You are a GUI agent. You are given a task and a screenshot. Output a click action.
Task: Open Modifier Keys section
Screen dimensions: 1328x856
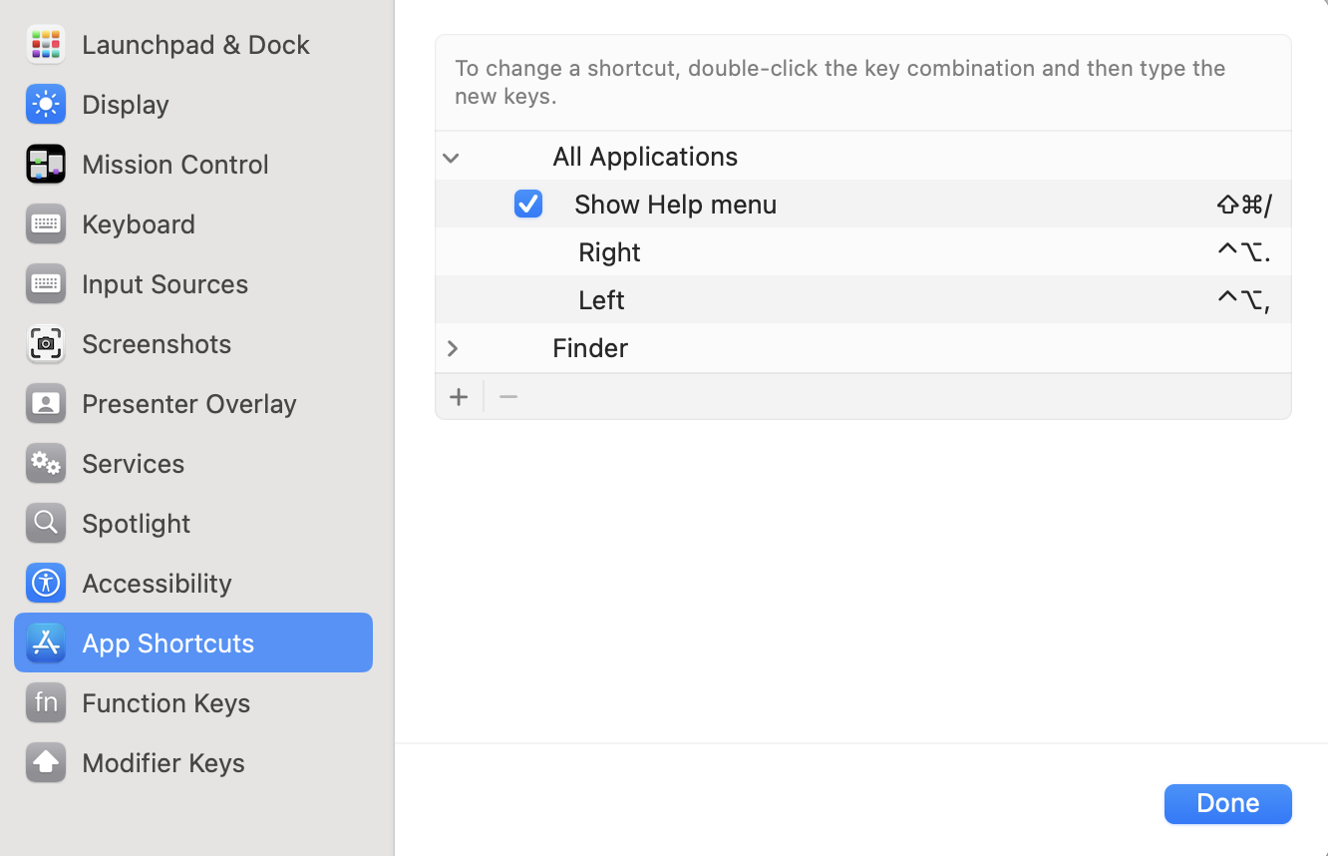[x=163, y=762]
